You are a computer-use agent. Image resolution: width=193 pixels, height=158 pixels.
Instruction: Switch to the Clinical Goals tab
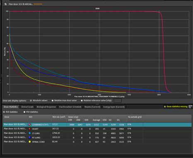[27, 107]
